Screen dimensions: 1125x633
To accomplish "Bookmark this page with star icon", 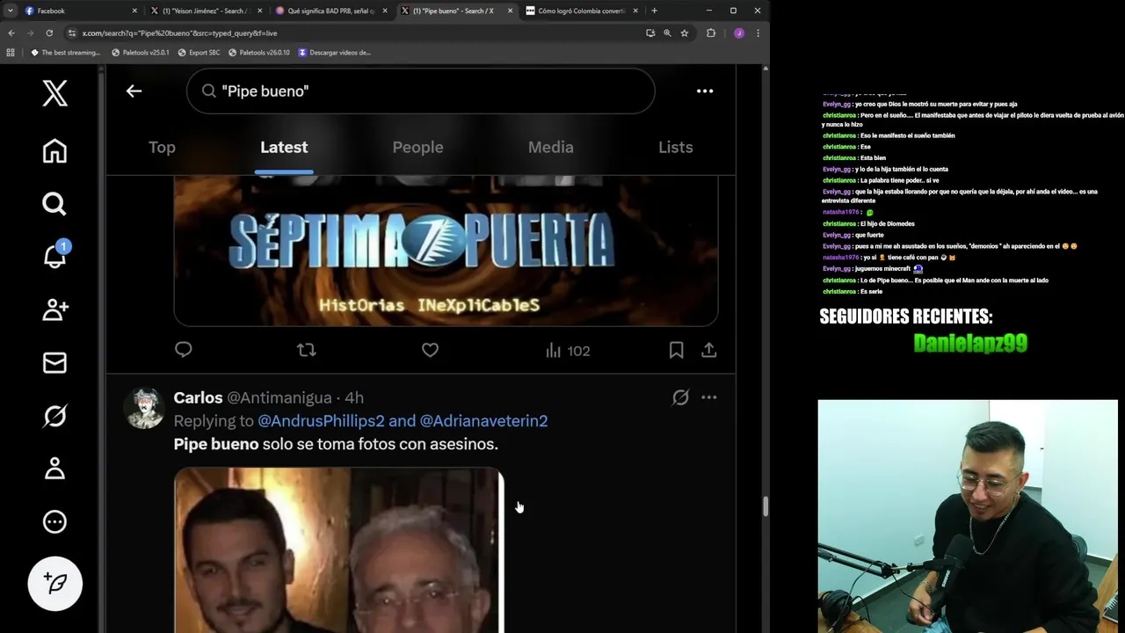I will click(x=684, y=33).
